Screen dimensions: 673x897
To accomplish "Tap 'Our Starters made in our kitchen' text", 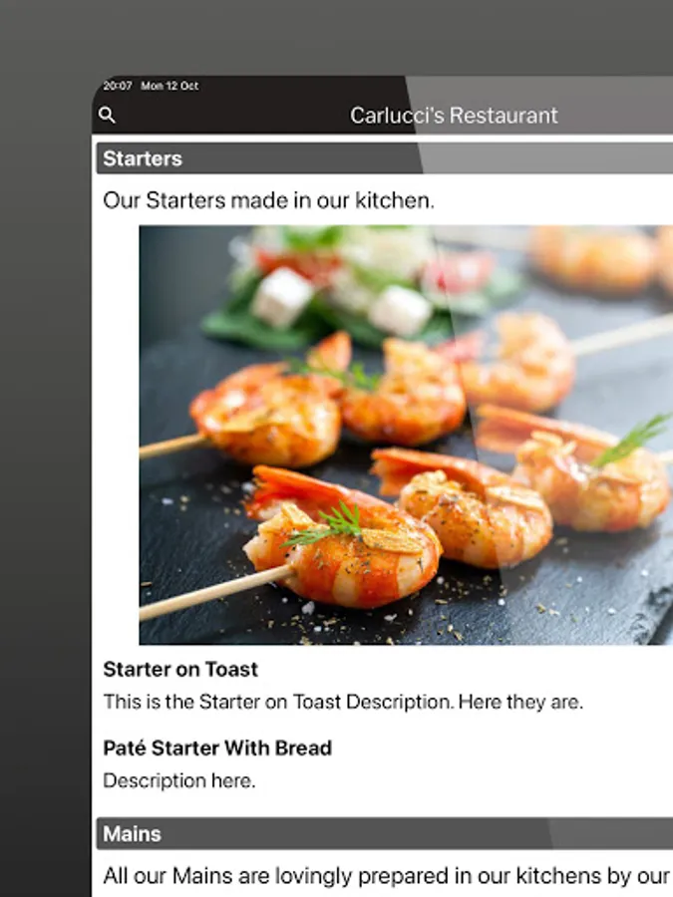I will tap(268, 200).
